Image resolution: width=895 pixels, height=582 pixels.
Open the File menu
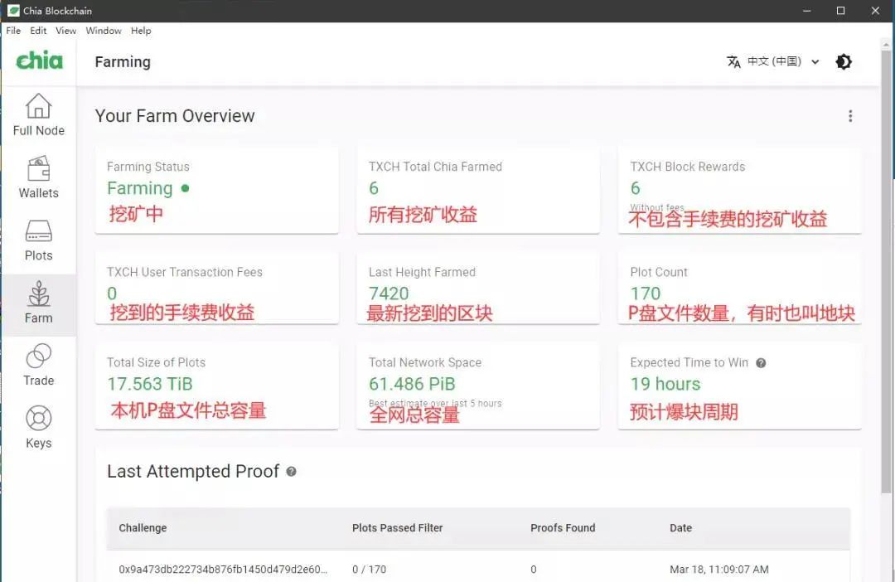pyautogui.click(x=13, y=31)
